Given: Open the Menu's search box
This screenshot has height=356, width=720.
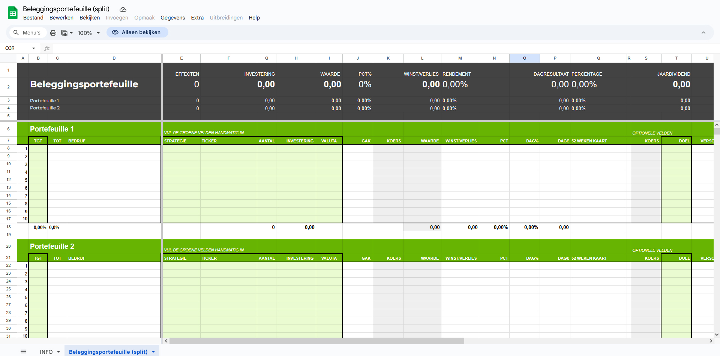Looking at the screenshot, I should 27,33.
